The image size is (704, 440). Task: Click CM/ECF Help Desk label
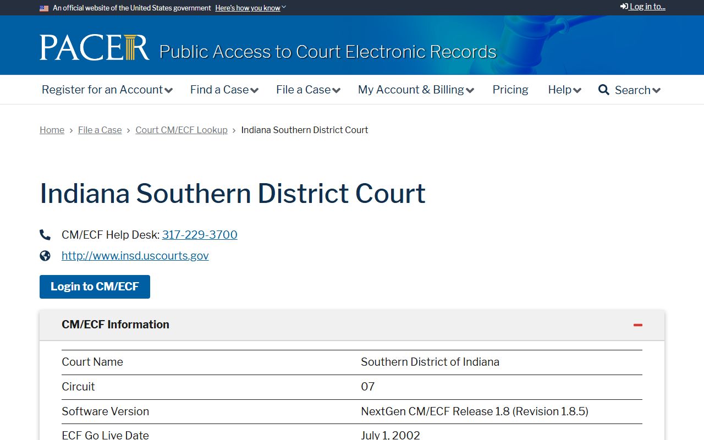[x=111, y=235]
